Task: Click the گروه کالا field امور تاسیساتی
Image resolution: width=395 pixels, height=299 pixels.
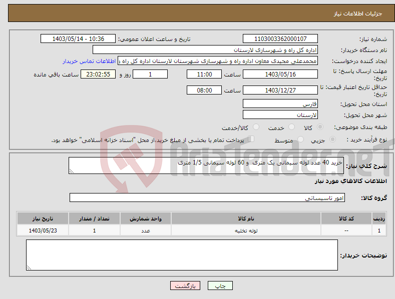Action: (207, 198)
